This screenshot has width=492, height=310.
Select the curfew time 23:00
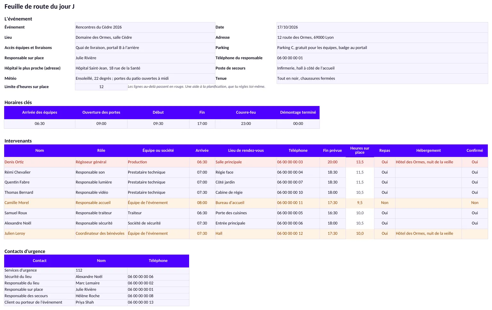coord(246,124)
